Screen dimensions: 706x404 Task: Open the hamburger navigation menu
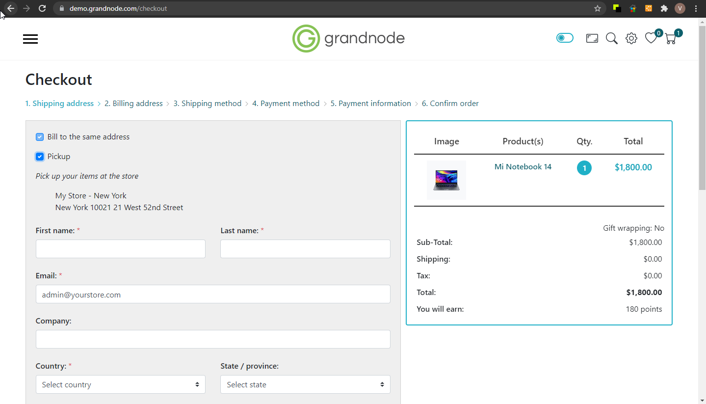[x=30, y=39]
